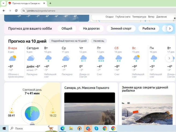Click the browser forward arrow

10,11
